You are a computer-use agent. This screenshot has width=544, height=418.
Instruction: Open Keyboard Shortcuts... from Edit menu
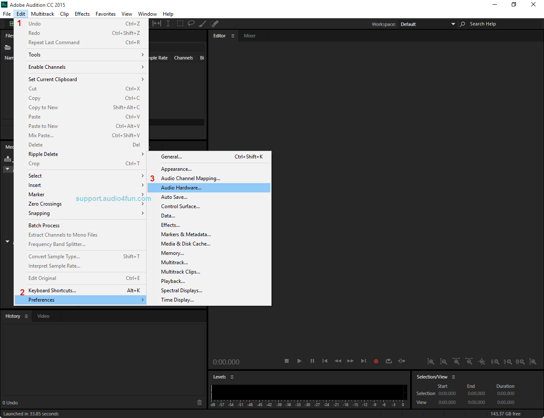pyautogui.click(x=81, y=291)
